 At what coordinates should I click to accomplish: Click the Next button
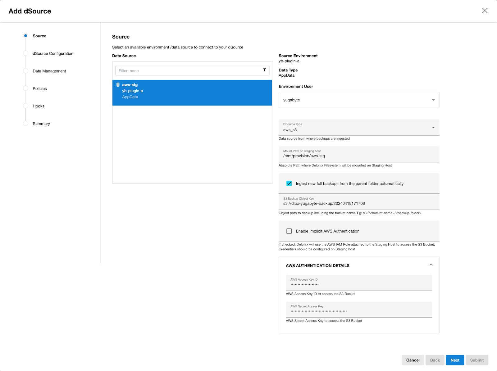coord(455,360)
